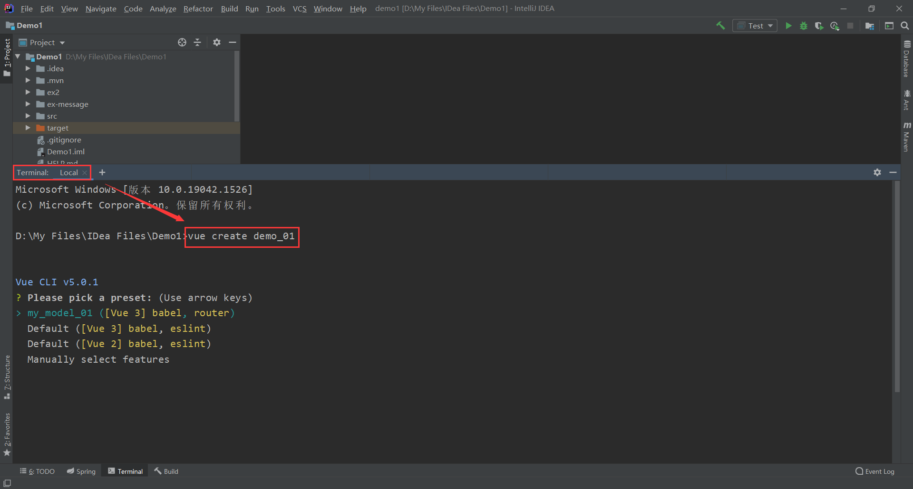The width and height of the screenshot is (913, 489).
Task: Open the Help menu
Action: (x=358, y=9)
